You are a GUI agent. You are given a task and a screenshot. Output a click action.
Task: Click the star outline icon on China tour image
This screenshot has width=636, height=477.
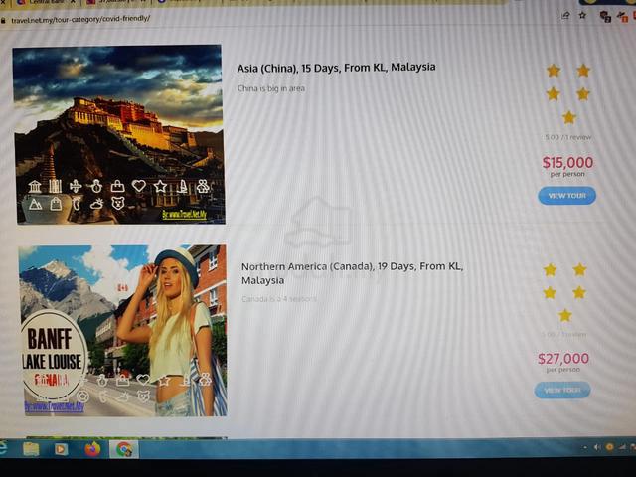(x=160, y=186)
